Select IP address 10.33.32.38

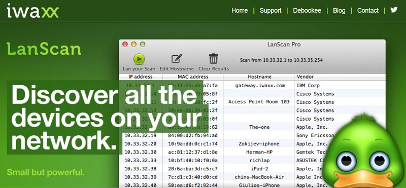[x=141, y=169]
